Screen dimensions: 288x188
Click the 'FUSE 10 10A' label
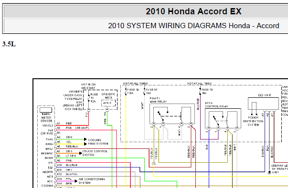tap(94, 98)
